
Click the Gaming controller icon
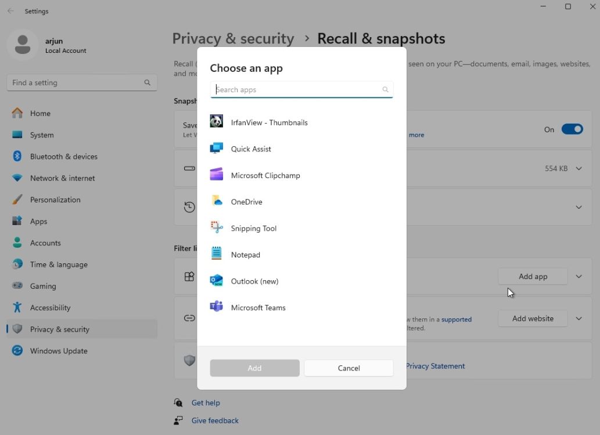(17, 285)
